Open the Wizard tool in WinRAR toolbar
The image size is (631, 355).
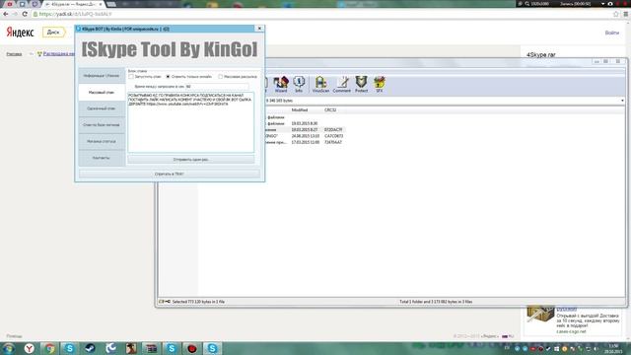point(281,85)
